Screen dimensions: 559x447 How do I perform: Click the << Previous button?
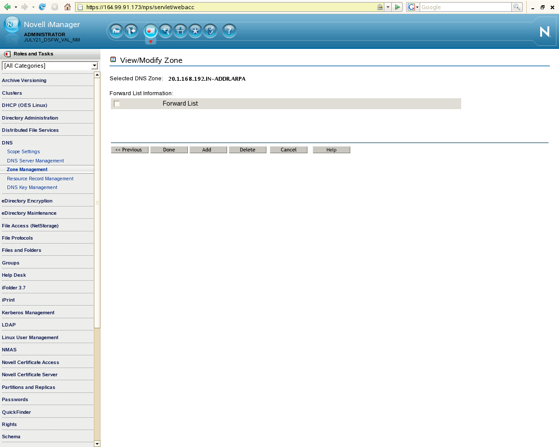(x=130, y=150)
